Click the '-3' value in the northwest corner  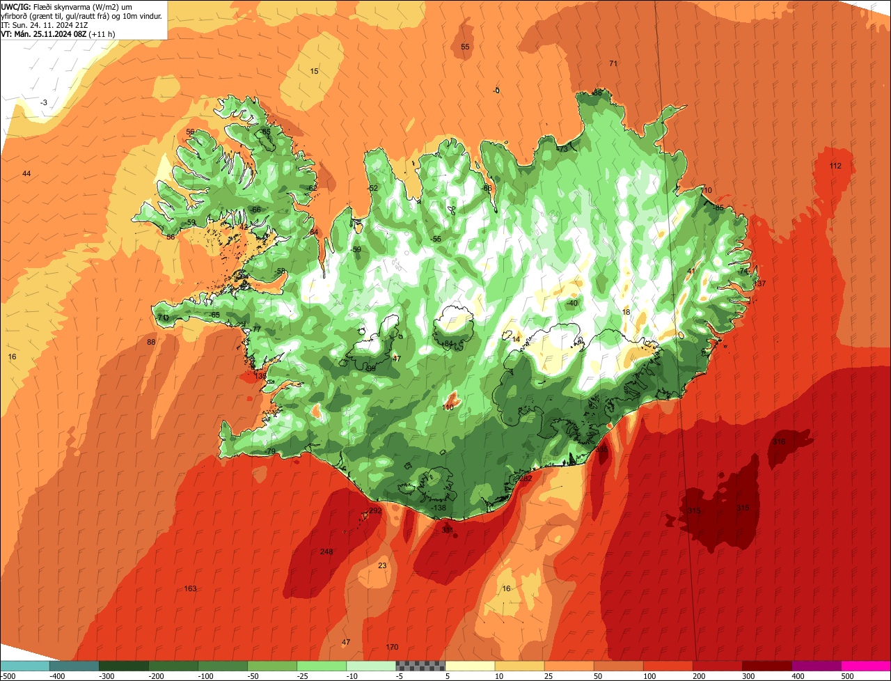click(x=44, y=103)
